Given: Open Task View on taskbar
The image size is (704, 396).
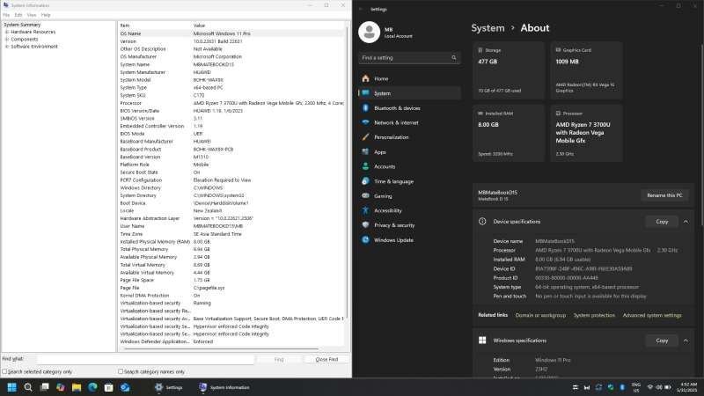Looking at the screenshot, I should click(x=45, y=387).
